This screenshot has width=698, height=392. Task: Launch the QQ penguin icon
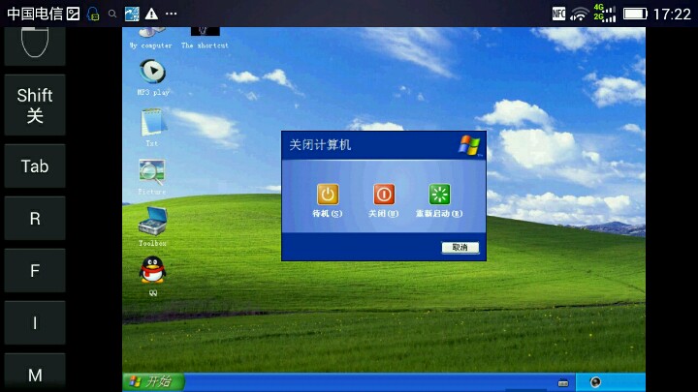click(152, 271)
